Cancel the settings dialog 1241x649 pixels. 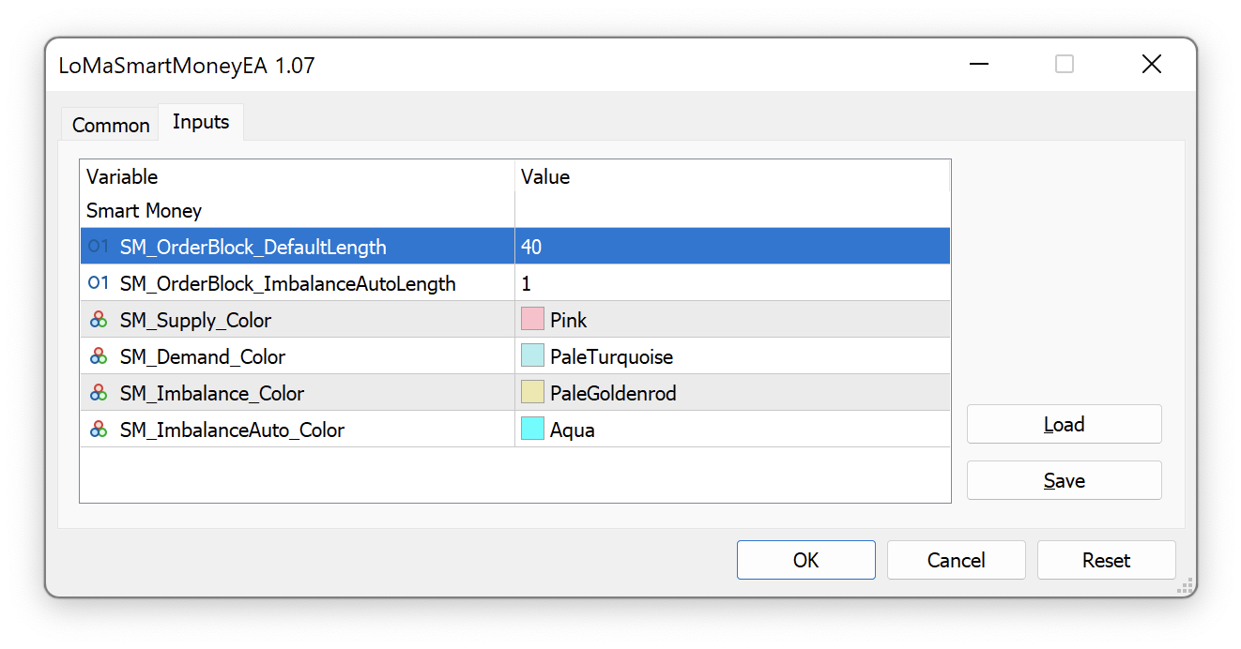point(956,560)
